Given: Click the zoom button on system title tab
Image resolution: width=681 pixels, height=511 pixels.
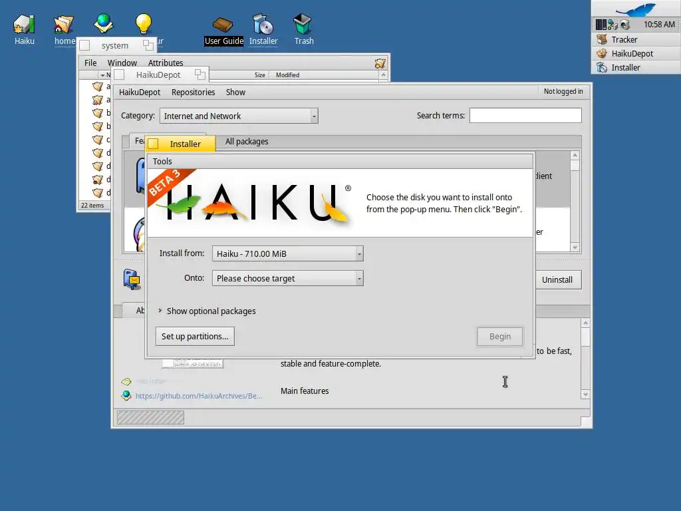Looking at the screenshot, I should 148,45.
